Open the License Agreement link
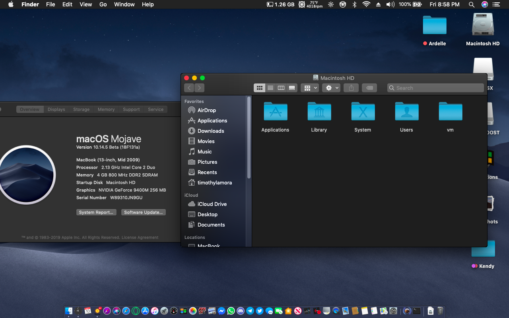The height and width of the screenshot is (318, 509). coord(140,237)
